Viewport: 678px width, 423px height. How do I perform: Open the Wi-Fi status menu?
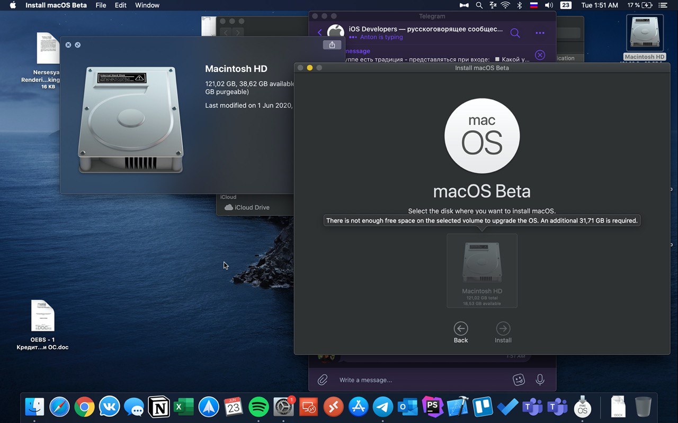[x=505, y=5]
